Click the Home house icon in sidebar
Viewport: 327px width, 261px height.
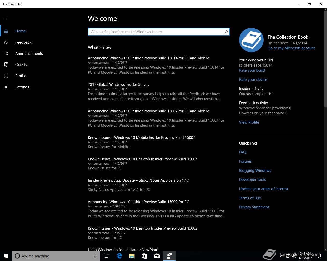(x=6, y=31)
